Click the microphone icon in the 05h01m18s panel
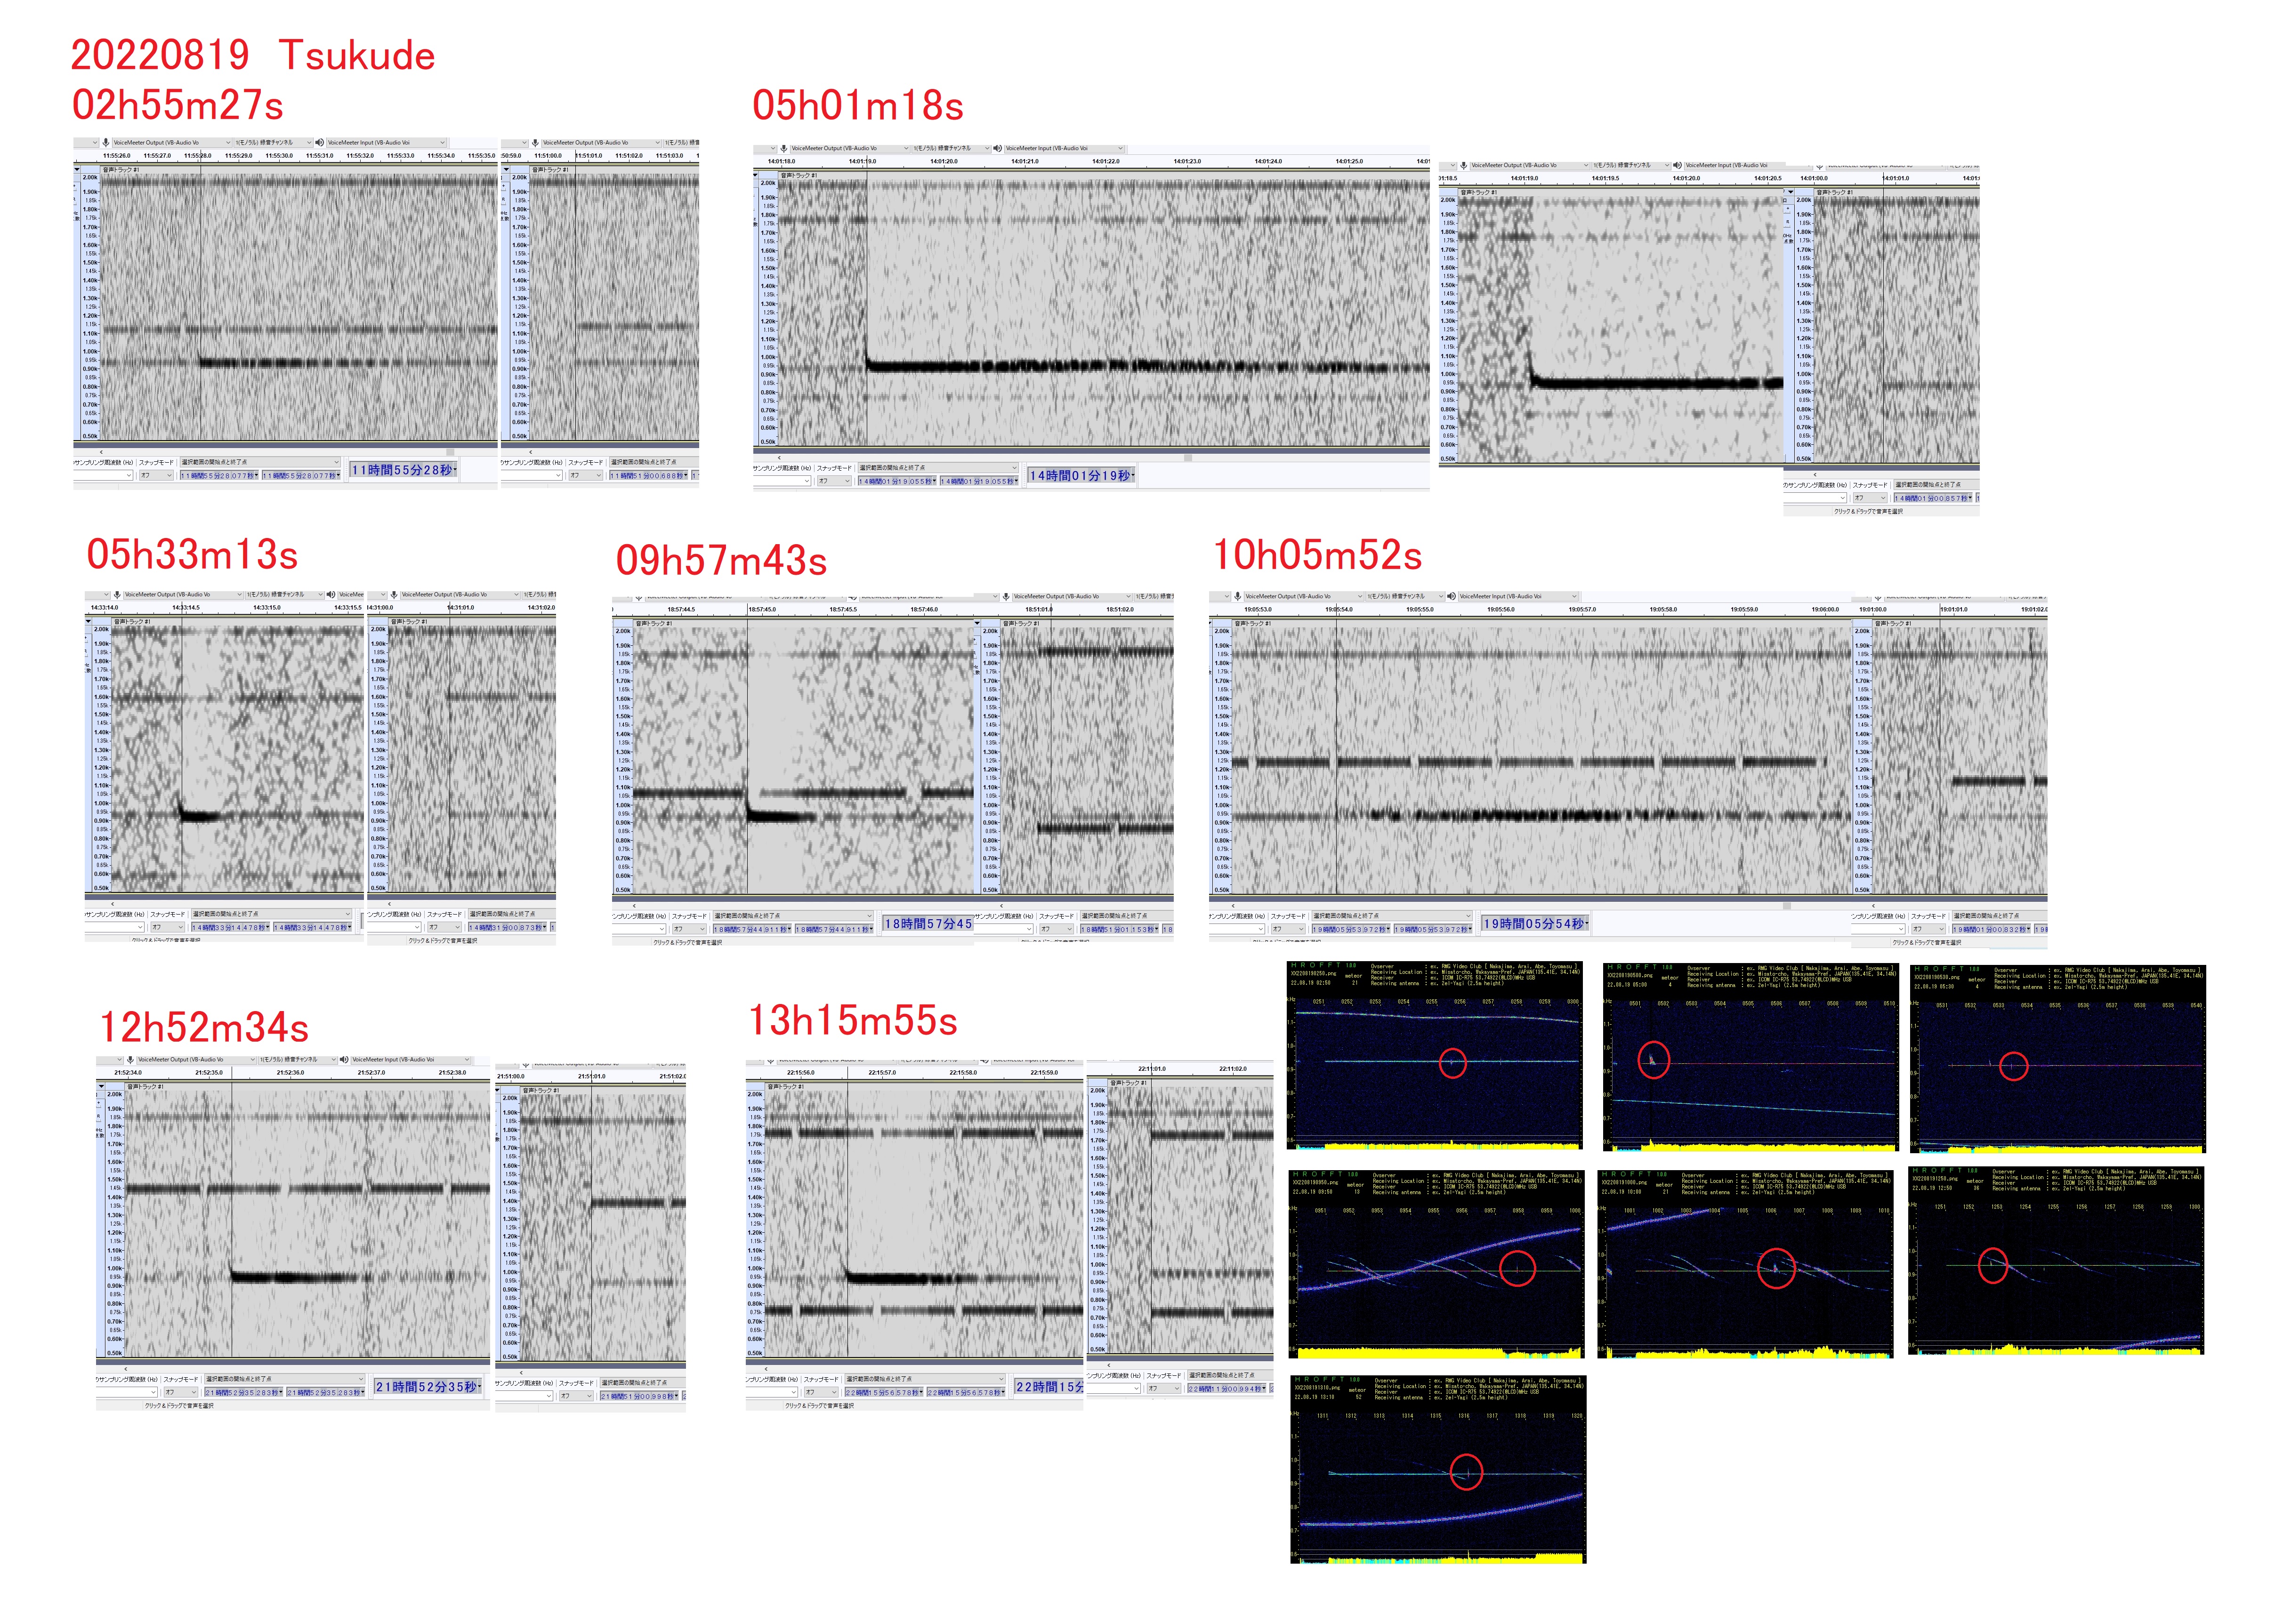 pyautogui.click(x=784, y=149)
